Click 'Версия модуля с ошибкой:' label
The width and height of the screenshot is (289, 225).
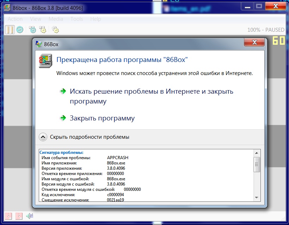coord(68,184)
